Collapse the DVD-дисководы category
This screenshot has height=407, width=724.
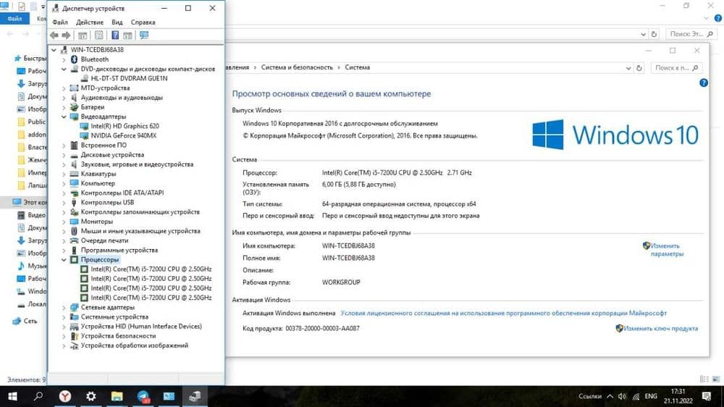point(64,69)
